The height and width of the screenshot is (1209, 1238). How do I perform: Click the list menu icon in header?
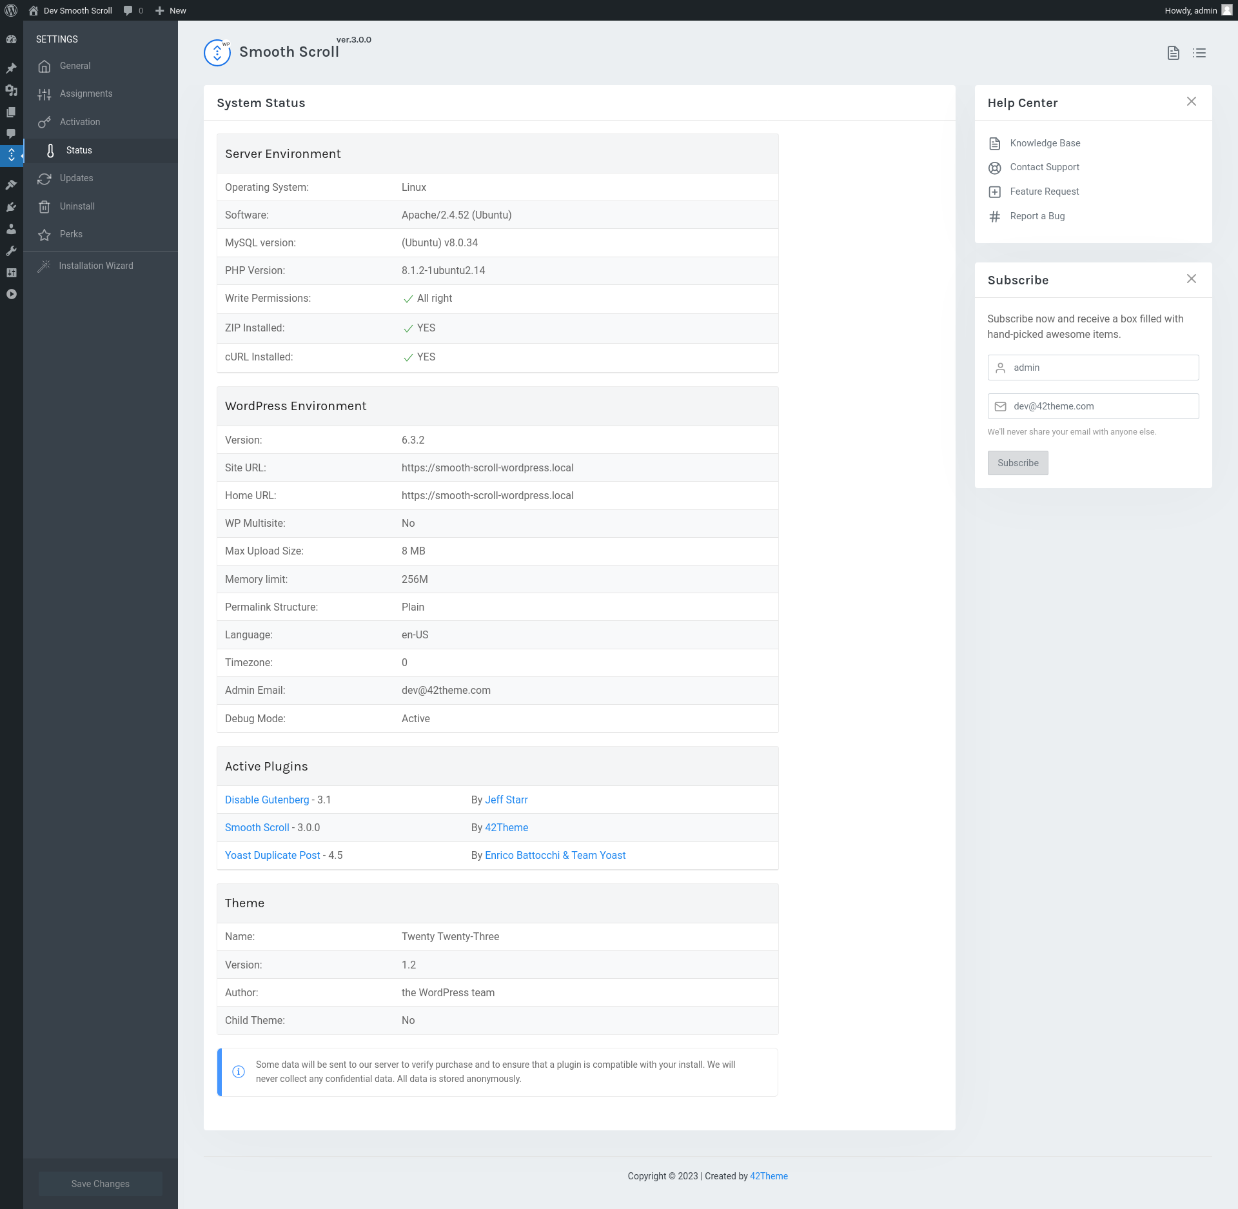pyautogui.click(x=1199, y=53)
